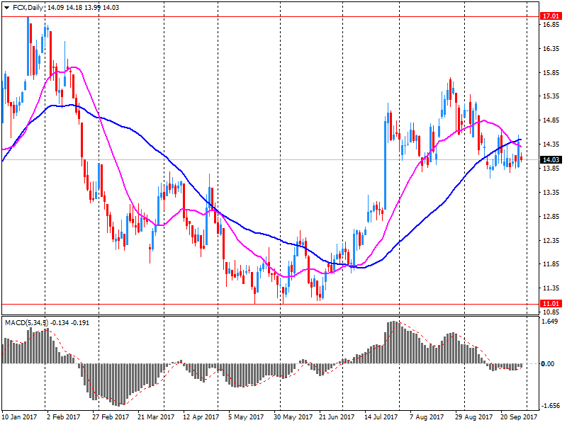Click the -1.656 MACD scale label
Image resolution: width=567 pixels, height=425 pixels.
[550, 406]
